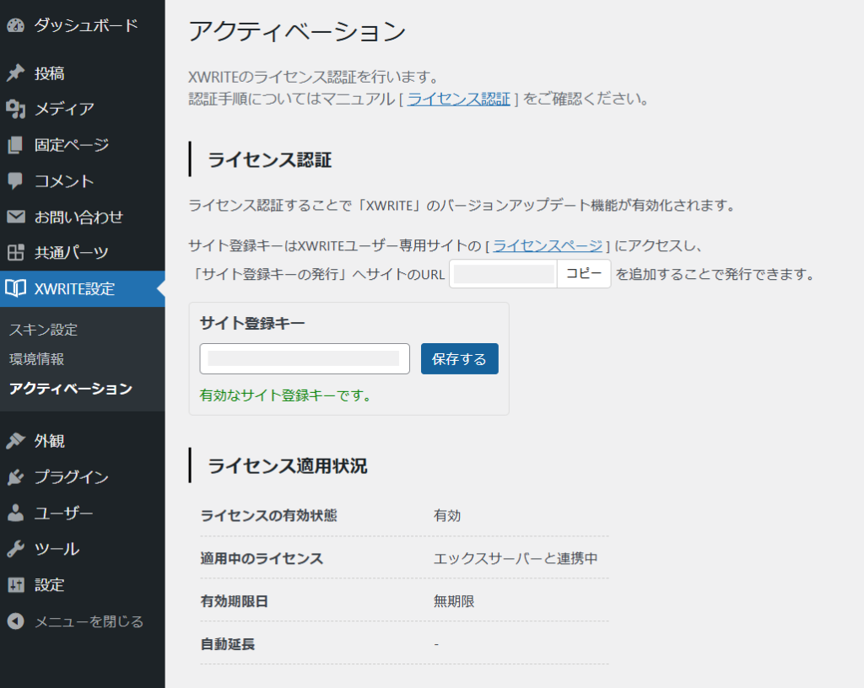864x688 pixels.
Task: Click the Dashboard gauge icon
Action: click(x=15, y=25)
